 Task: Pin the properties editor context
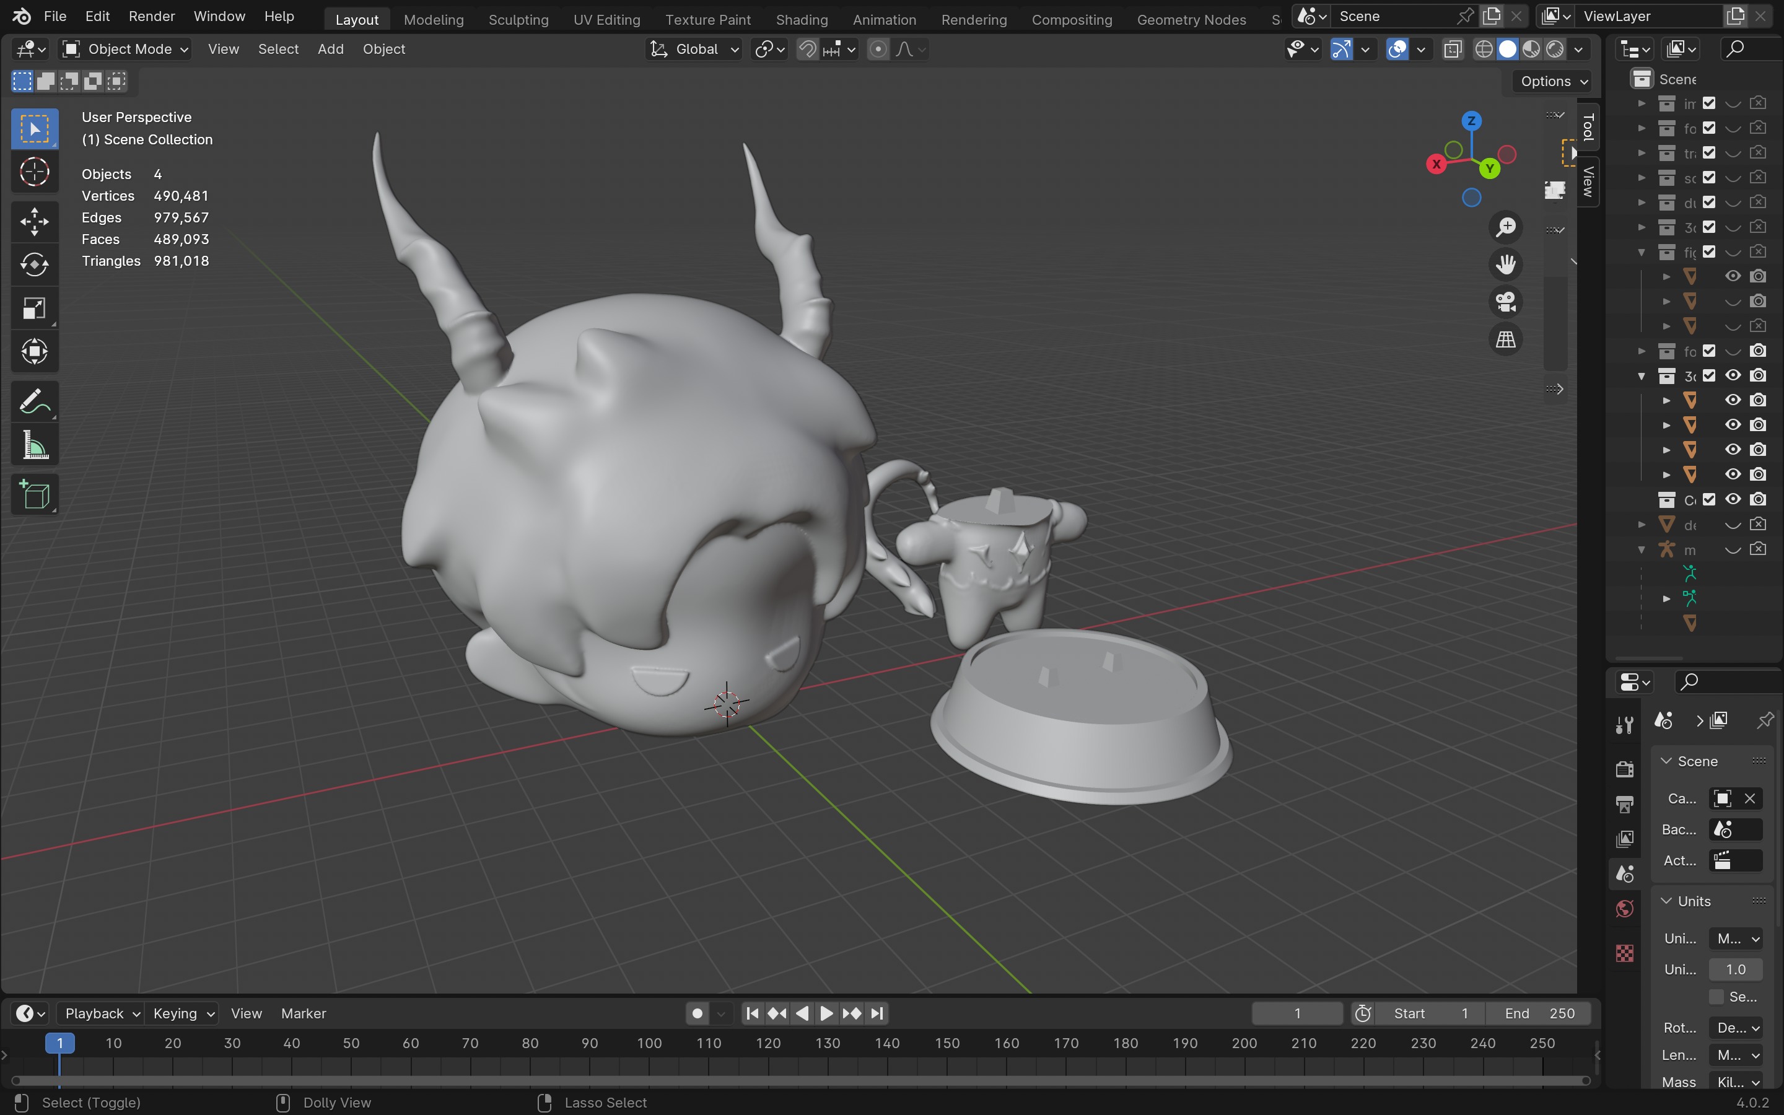[1765, 720]
